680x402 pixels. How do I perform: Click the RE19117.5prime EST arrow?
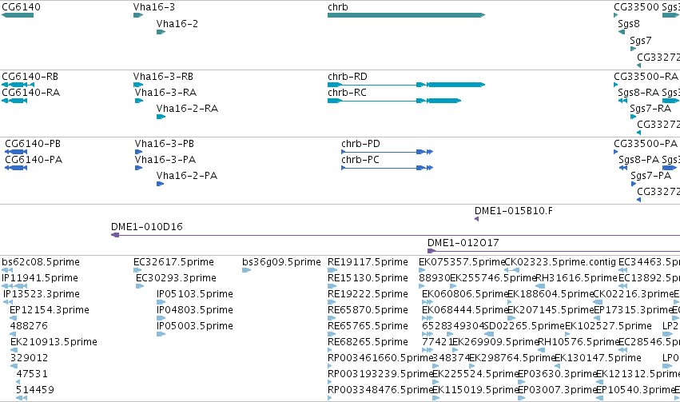[x=332, y=270]
